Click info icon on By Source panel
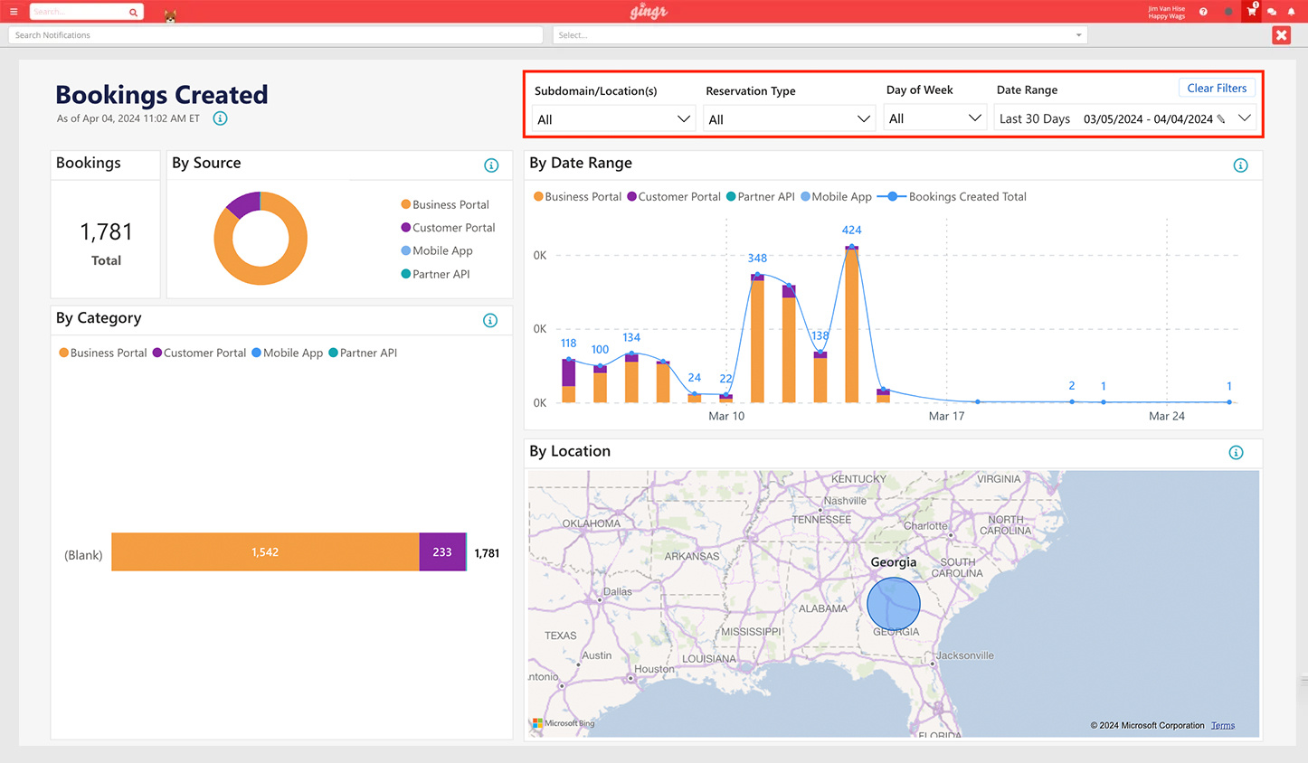The width and height of the screenshot is (1308, 763). [x=491, y=165]
